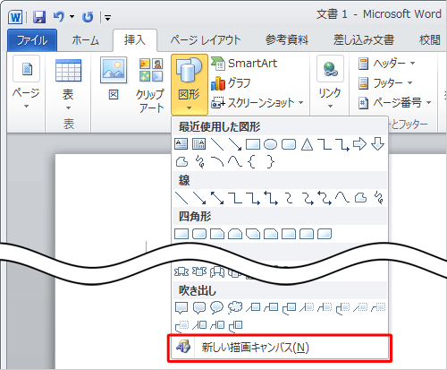
Task: Select the plain rectangle in 四角形 section
Action: pyautogui.click(x=181, y=234)
